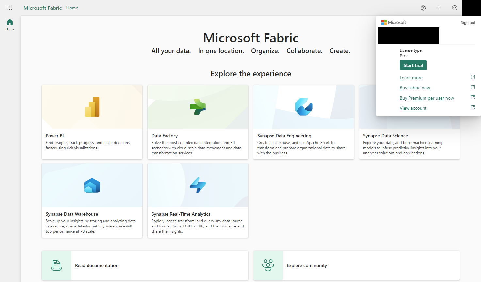Click the Synapse Data Engineering icon

coord(303,106)
